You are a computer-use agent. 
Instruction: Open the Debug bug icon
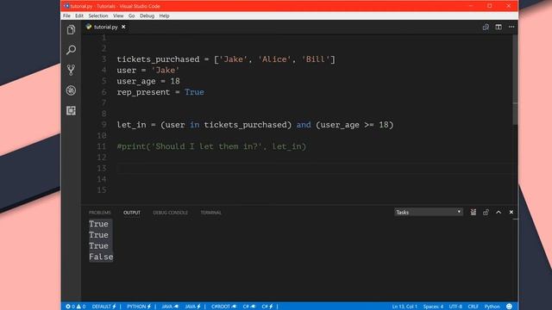(x=71, y=90)
